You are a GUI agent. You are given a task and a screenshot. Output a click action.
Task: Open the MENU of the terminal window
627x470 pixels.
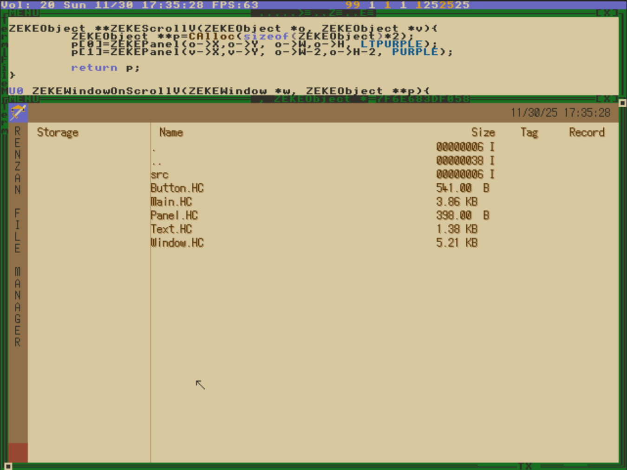point(24,13)
